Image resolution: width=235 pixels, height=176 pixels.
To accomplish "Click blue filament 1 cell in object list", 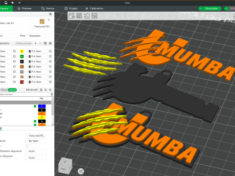I will click(x=42, y=106).
